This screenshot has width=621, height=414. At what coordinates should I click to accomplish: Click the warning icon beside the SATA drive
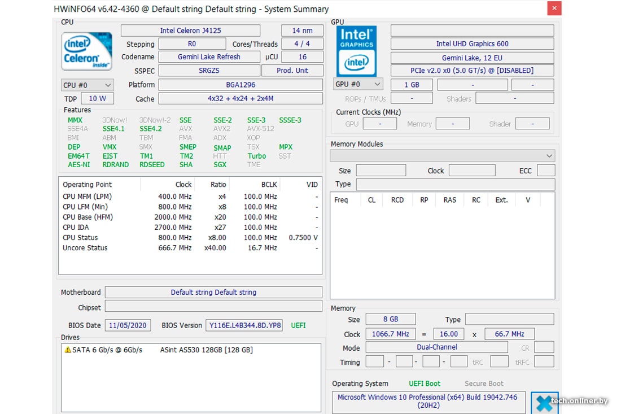pyautogui.click(x=68, y=350)
